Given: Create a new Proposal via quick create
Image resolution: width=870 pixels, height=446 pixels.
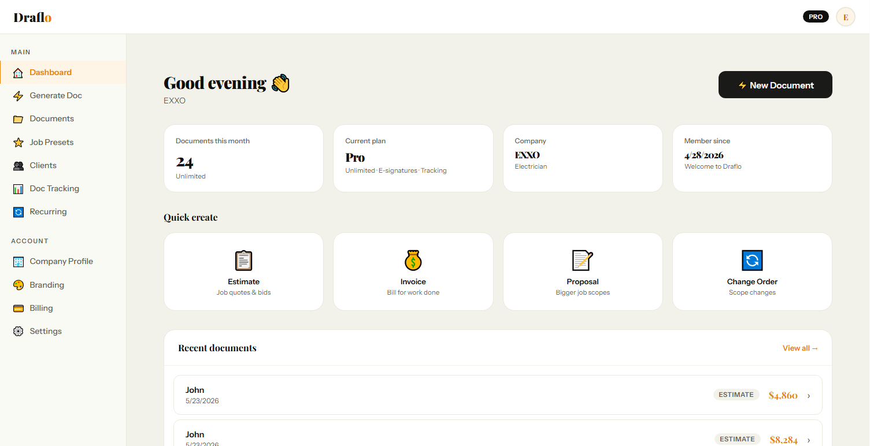Looking at the screenshot, I should click(583, 272).
